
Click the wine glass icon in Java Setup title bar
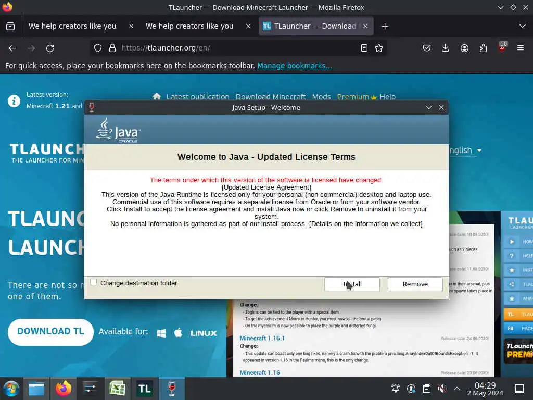[x=92, y=107]
